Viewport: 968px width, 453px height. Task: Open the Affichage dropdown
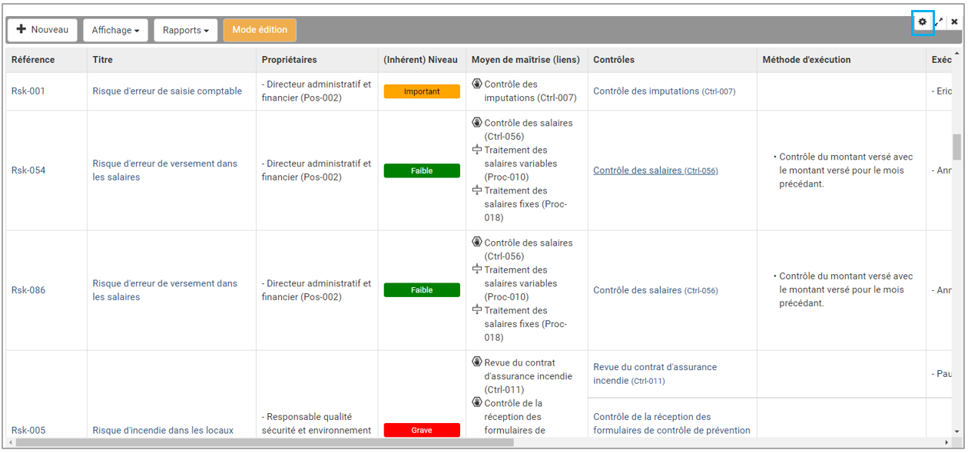click(x=115, y=31)
